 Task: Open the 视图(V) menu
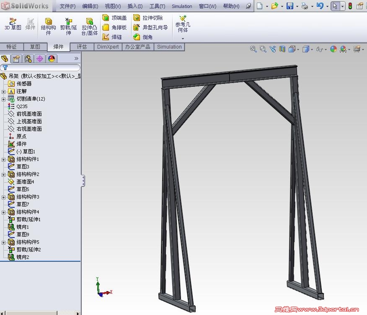113,6
